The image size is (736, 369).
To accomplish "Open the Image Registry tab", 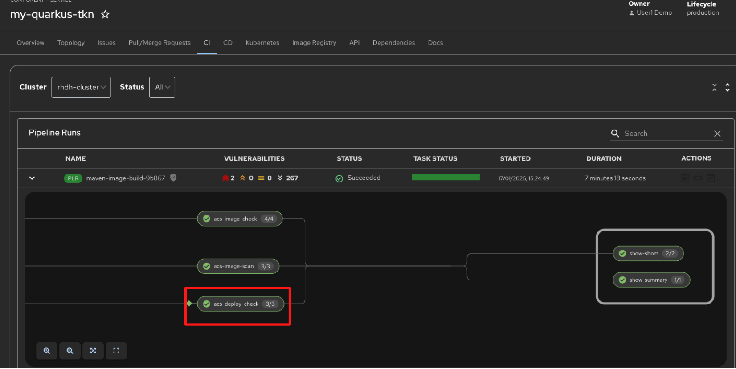I will click(314, 43).
